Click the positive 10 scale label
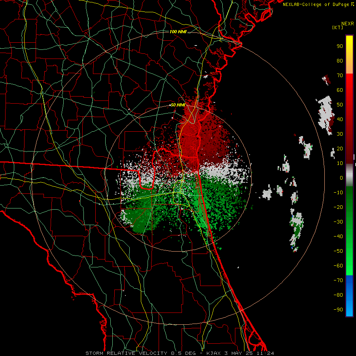The width and height of the screenshot is (356, 356). (x=340, y=163)
